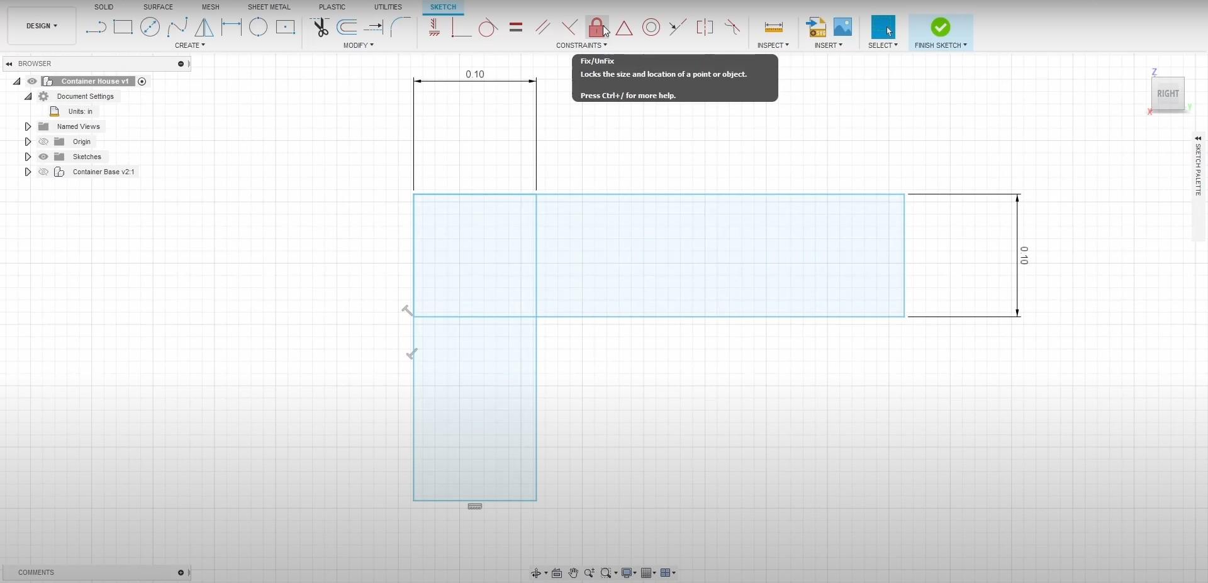This screenshot has width=1208, height=583.
Task: Open the Measure tool under Inspect
Action: pyautogui.click(x=773, y=27)
